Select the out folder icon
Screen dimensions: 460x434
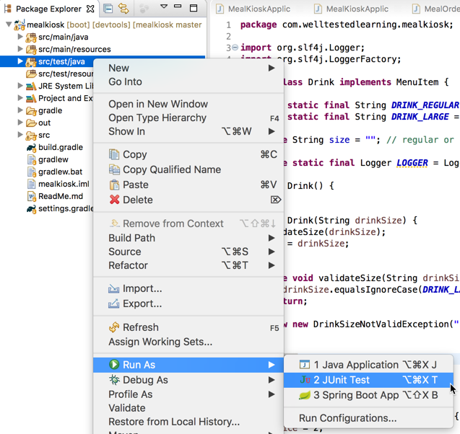pos(31,123)
